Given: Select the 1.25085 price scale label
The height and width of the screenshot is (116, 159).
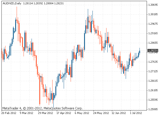Looking at the screenshot, I should pos(153,109).
